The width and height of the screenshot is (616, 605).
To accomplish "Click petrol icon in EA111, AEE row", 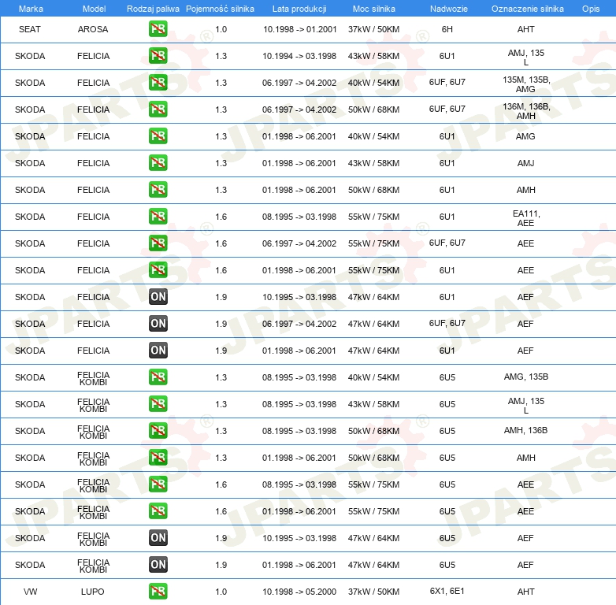I will click(x=158, y=216).
